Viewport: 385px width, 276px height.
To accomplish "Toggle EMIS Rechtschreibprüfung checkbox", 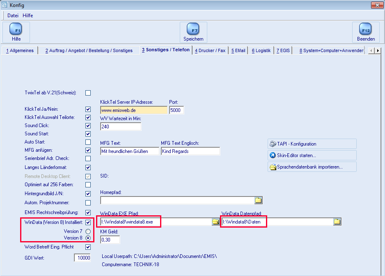I will 88,212.
